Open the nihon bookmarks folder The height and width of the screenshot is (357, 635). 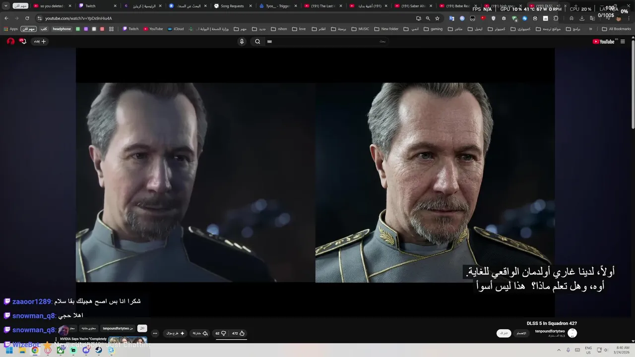[278, 29]
